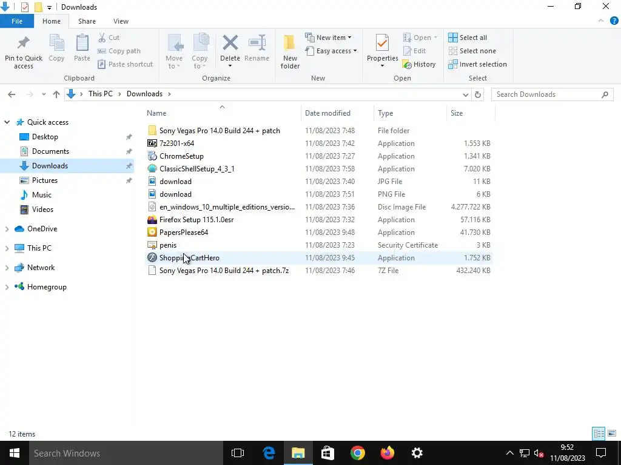Sort by Size column header
This screenshot has width=621, height=465.
click(471, 113)
